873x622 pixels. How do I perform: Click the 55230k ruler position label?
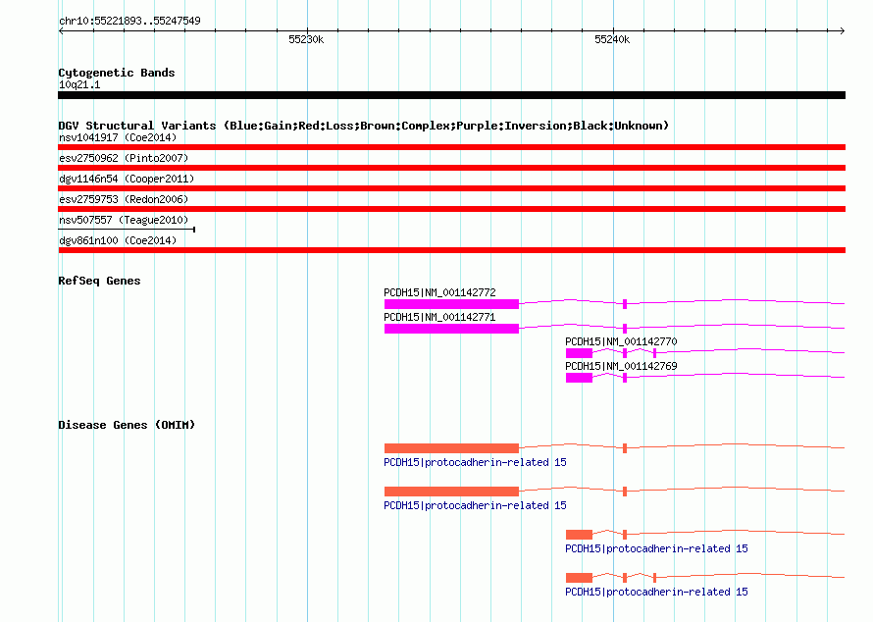(306, 39)
